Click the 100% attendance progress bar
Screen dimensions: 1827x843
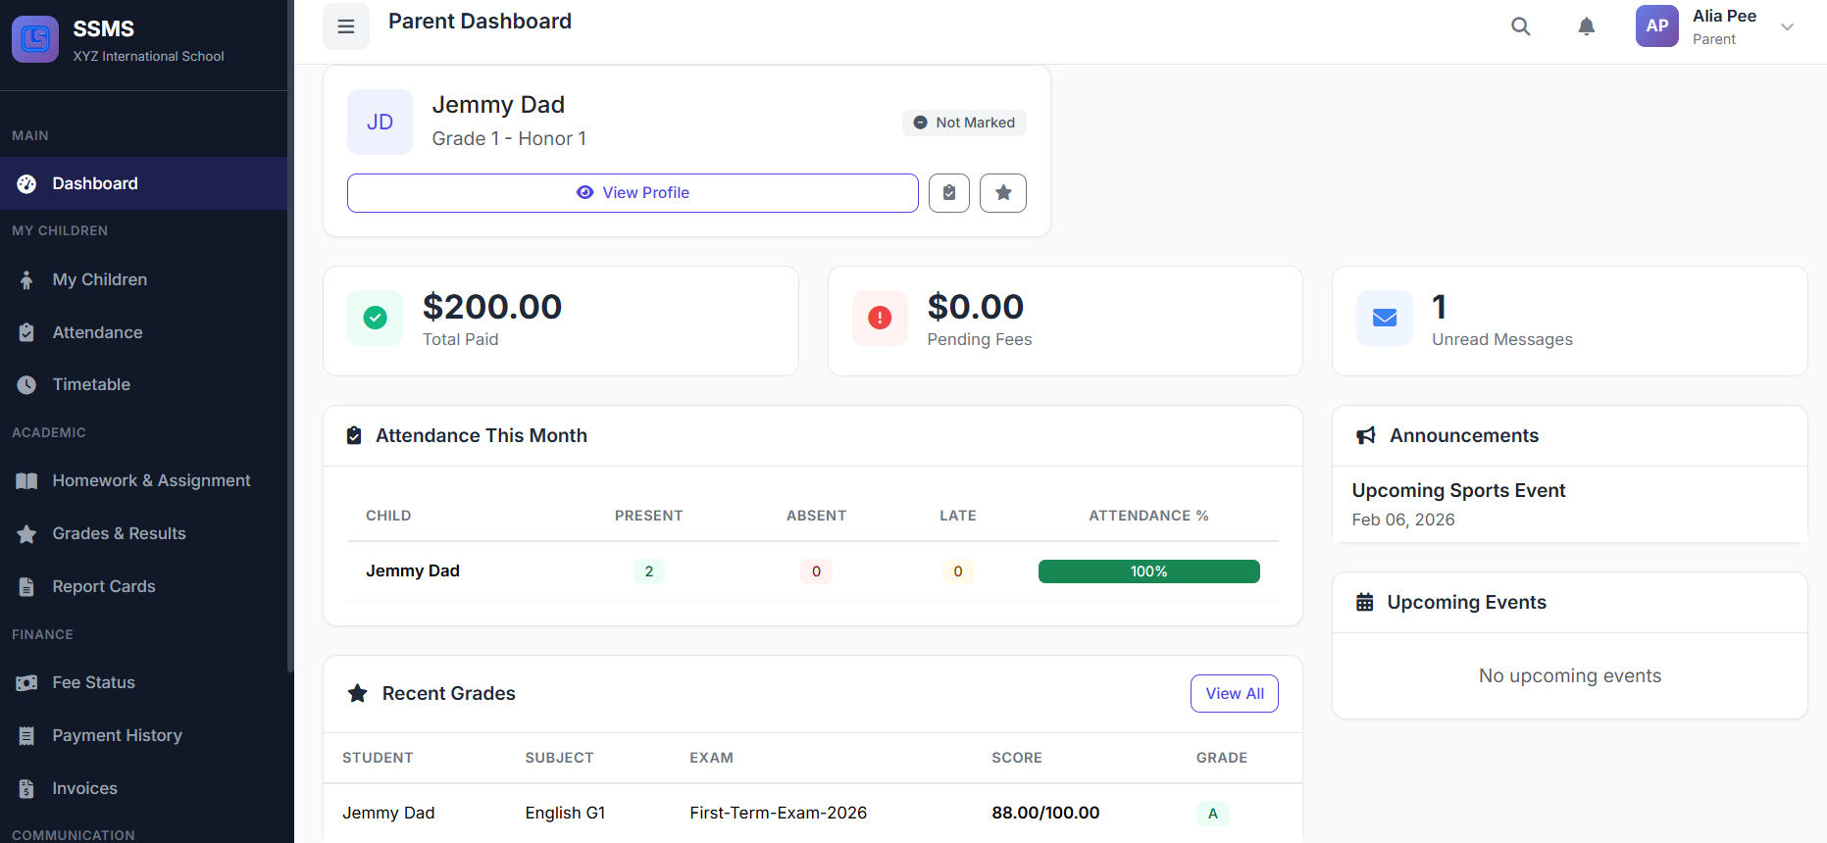[1148, 571]
